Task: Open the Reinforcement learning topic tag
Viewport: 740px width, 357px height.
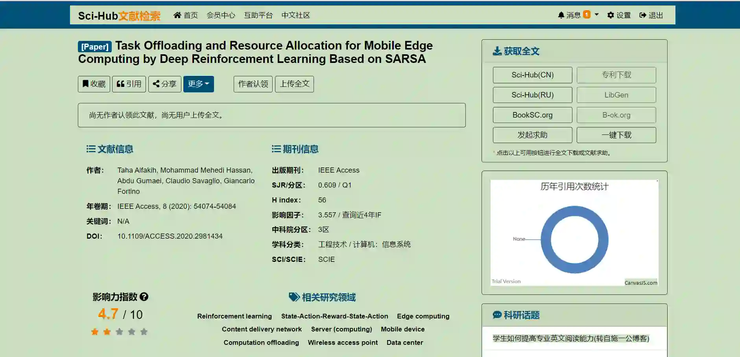Action: (234, 316)
